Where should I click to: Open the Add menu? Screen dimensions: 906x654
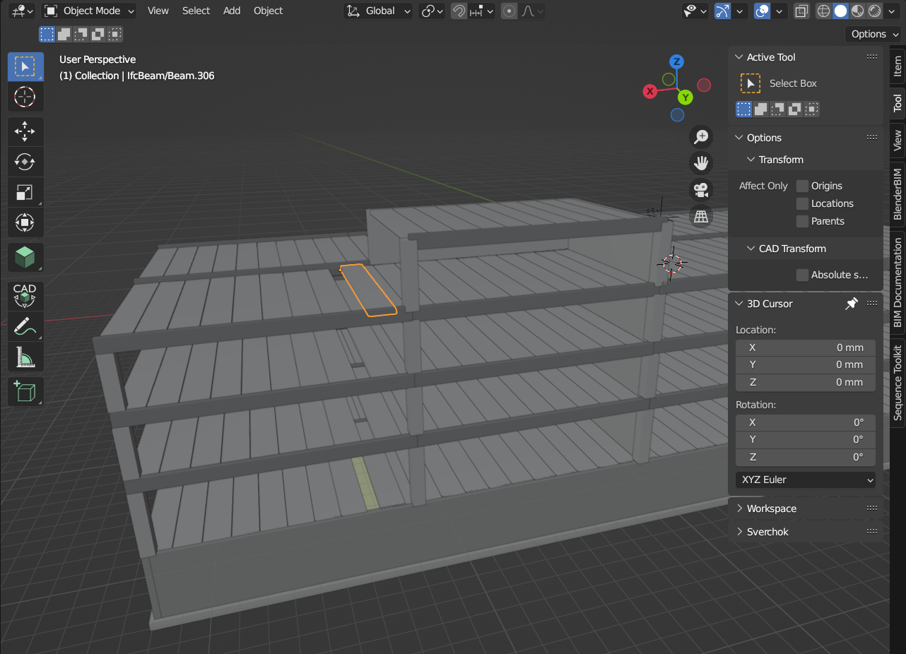[231, 11]
